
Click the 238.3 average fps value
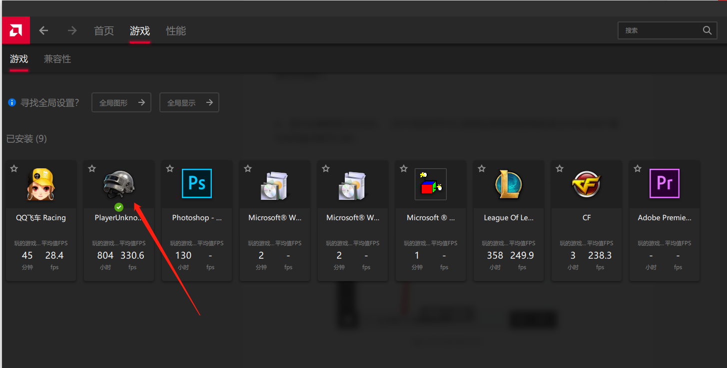[600, 256]
